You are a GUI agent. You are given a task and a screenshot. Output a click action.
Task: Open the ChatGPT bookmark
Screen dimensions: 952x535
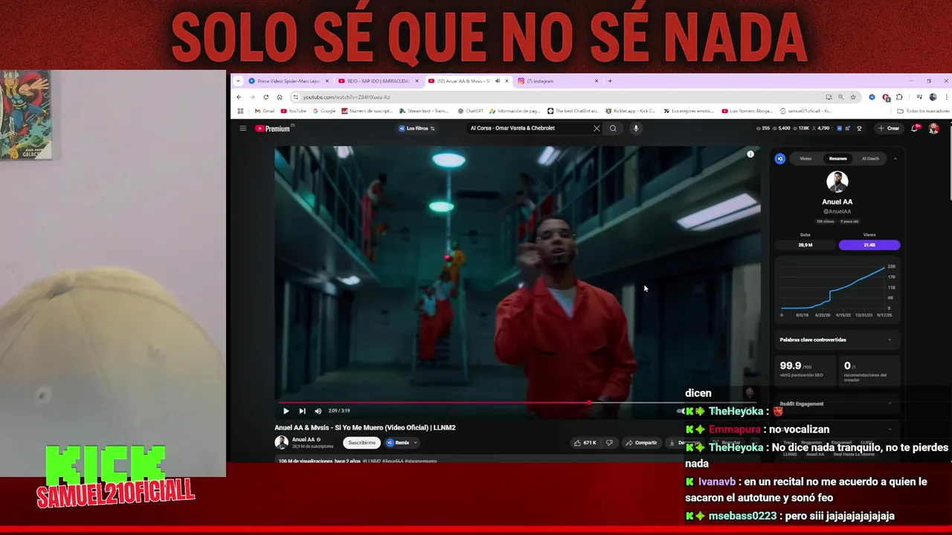click(x=471, y=111)
